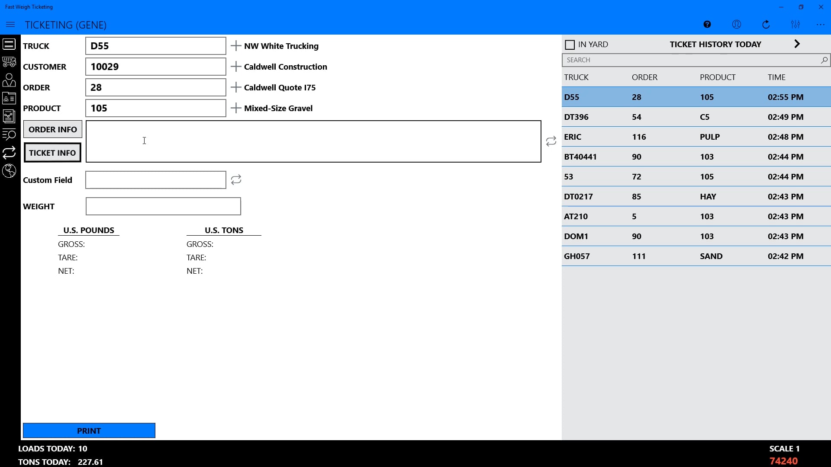
Task: Select the DOM1 ticket row
Action: coord(696,236)
